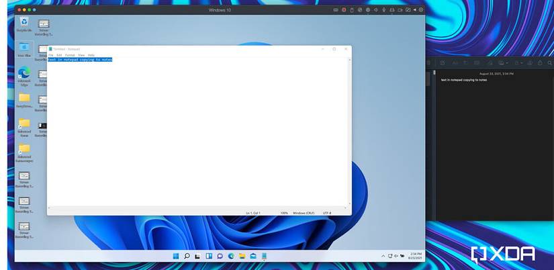554x270 pixels.
Task: Click the Notes list scrollbar handle
Action: coord(434,73)
